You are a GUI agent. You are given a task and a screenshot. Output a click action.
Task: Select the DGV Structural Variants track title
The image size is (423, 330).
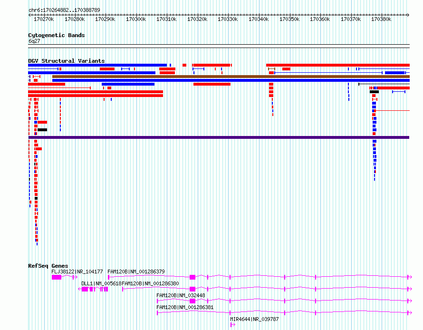67,61
